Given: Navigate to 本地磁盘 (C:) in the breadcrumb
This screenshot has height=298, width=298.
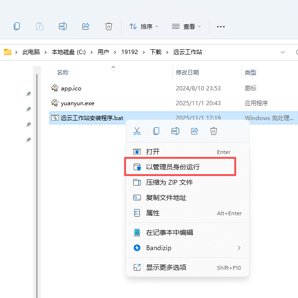Looking at the screenshot, I should (x=69, y=52).
